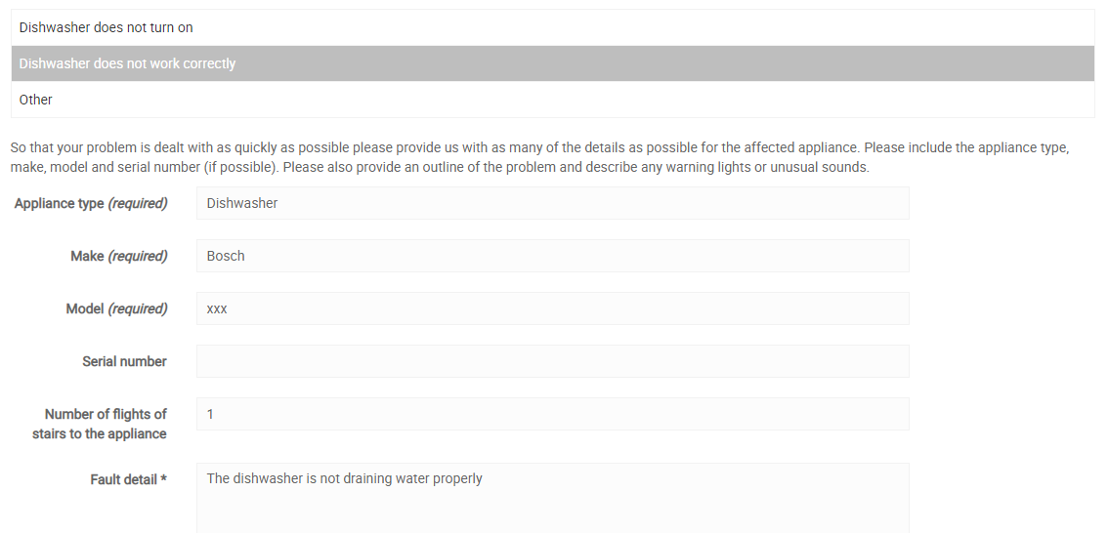
Task: Click the "Serial number" label
Action: click(124, 361)
